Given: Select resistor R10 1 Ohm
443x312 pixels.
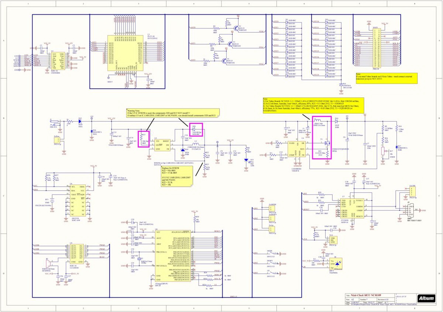Looking at the screenshot, I should click(x=396, y=128).
